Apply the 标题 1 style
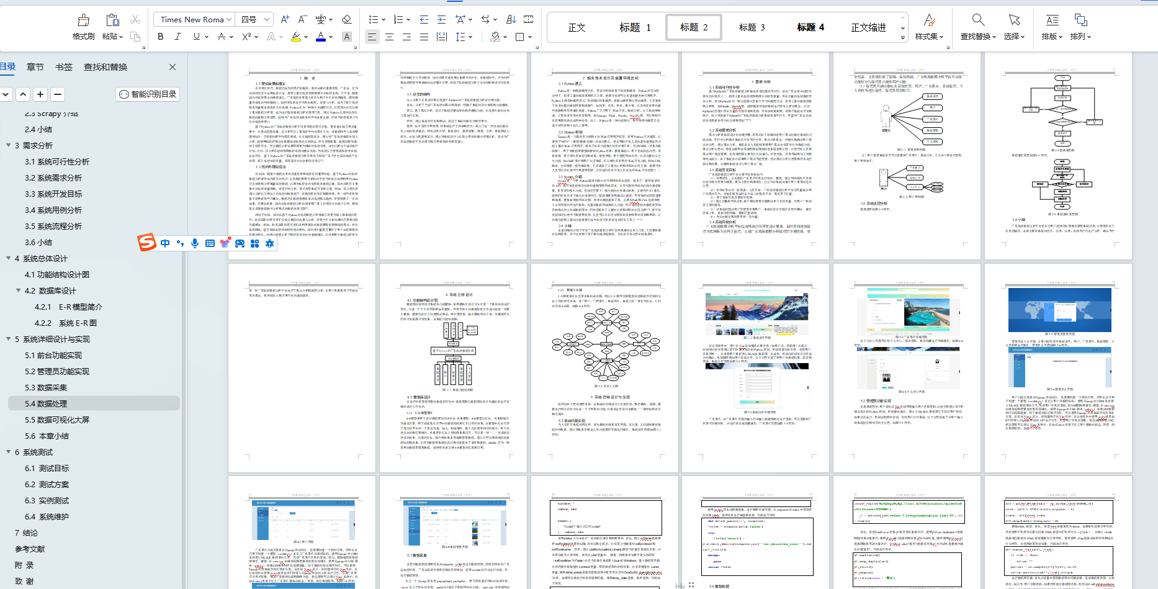This screenshot has height=589, width=1158. [x=635, y=27]
